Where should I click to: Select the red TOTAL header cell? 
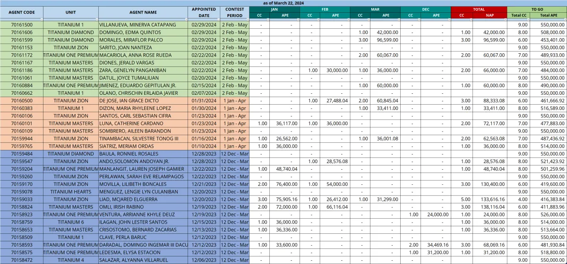(x=479, y=9)
